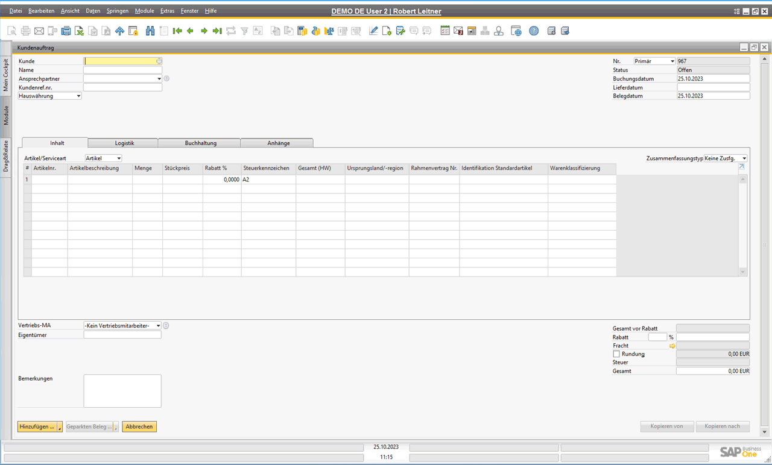This screenshot has height=465, width=772.
Task: Click the database query wrench icon
Action: [x=400, y=31]
